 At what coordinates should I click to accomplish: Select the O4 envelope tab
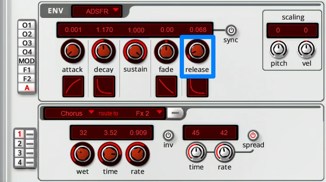tap(27, 52)
